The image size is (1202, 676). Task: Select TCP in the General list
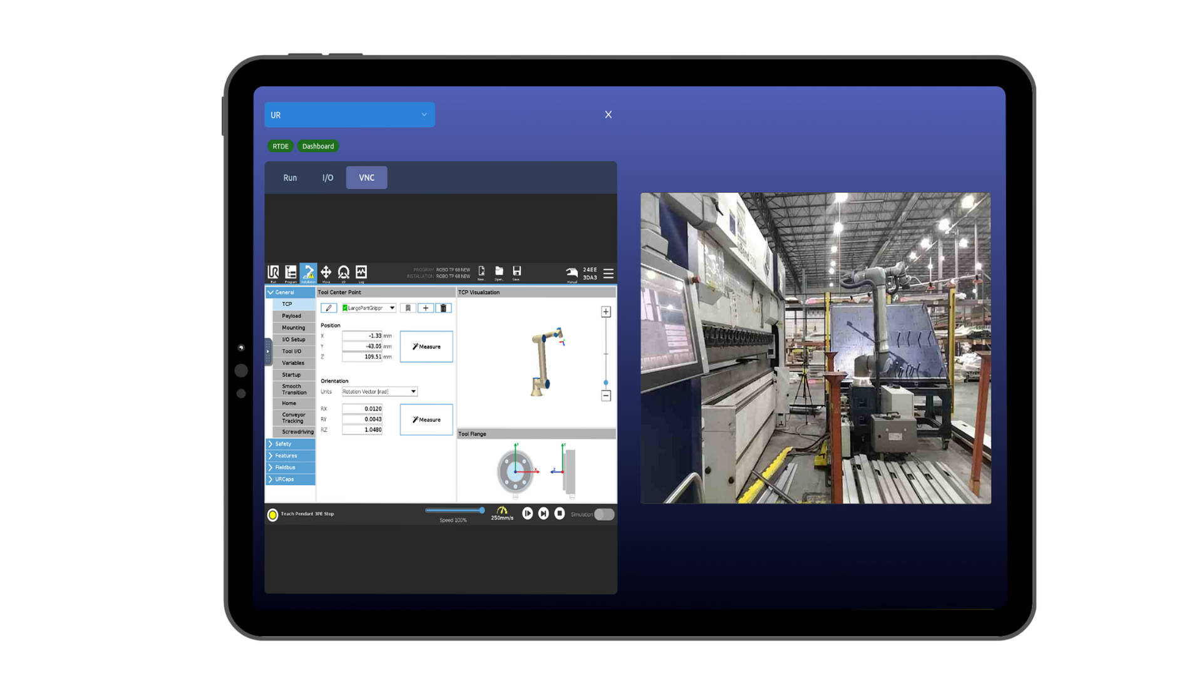[x=294, y=304]
